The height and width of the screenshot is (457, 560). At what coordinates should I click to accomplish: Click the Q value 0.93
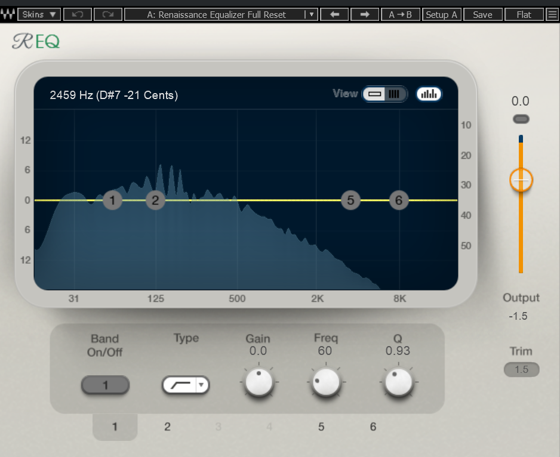(398, 351)
